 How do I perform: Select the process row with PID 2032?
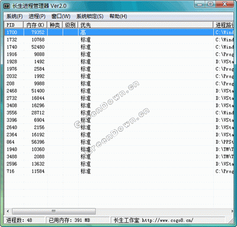[x=118, y=76]
